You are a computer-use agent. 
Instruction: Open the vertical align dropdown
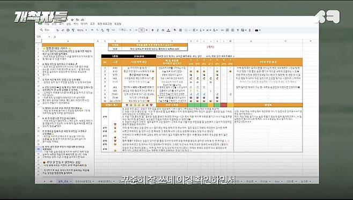click(x=202, y=30)
